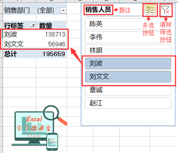The height and width of the screenshot is (153, 178).
Task: Select the cell with 刘文文 row label
Action: click(19, 44)
